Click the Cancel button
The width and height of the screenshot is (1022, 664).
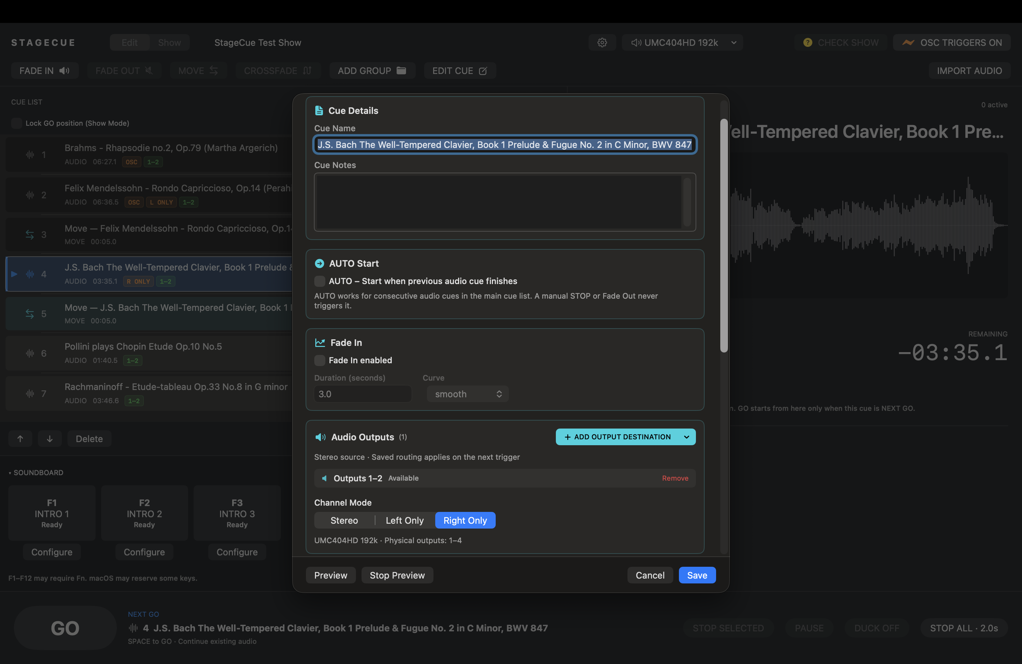650,575
